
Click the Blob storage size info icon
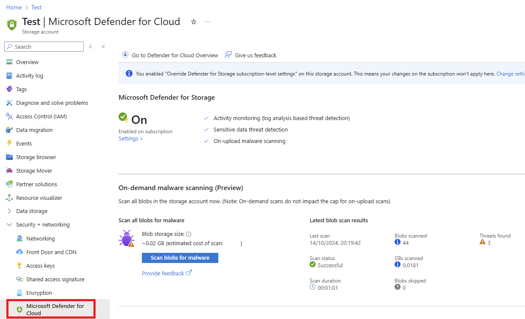click(x=189, y=234)
